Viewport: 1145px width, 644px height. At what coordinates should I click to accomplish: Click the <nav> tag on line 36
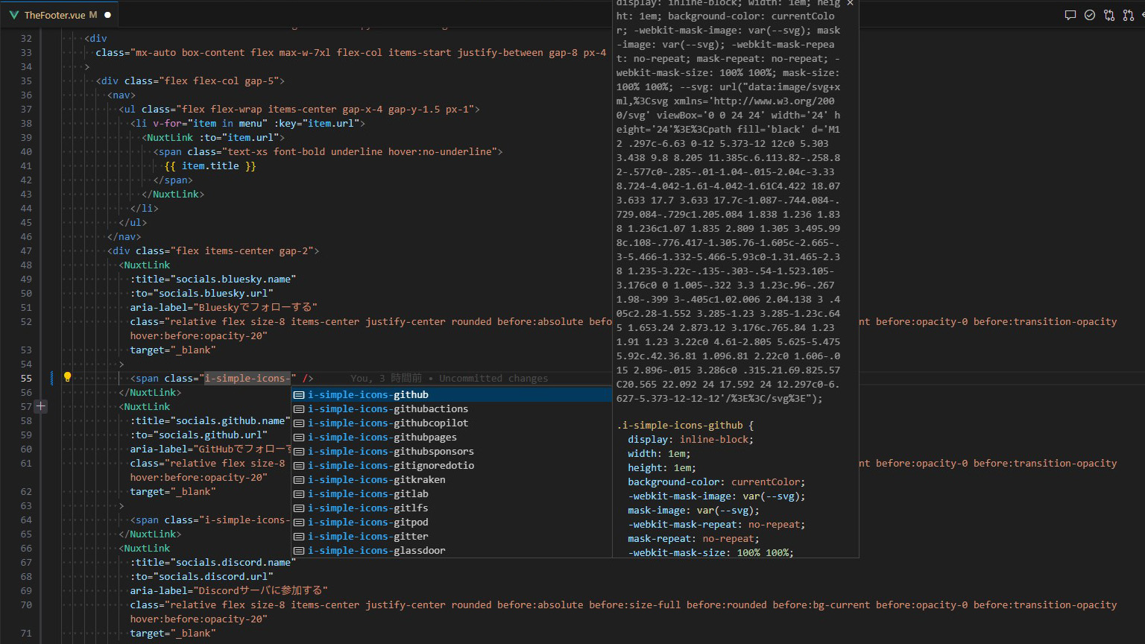coord(122,95)
